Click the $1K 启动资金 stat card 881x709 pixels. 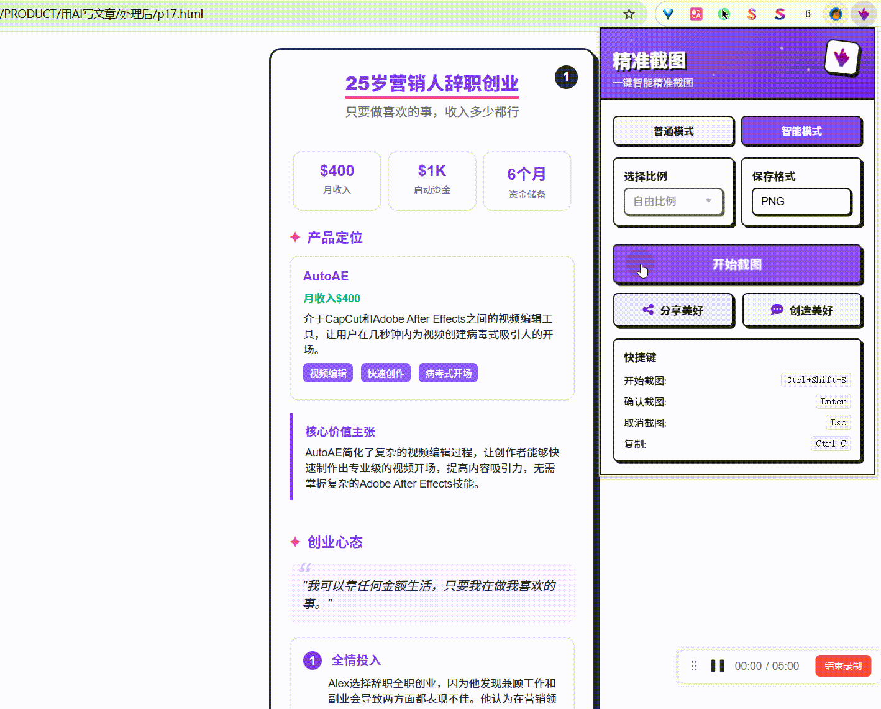432,181
